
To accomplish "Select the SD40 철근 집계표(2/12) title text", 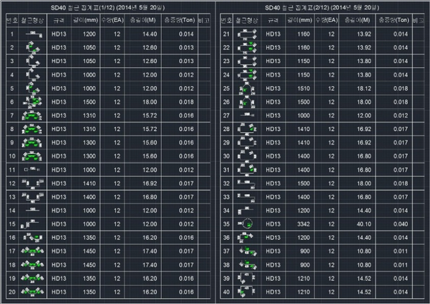I will (322, 7).
